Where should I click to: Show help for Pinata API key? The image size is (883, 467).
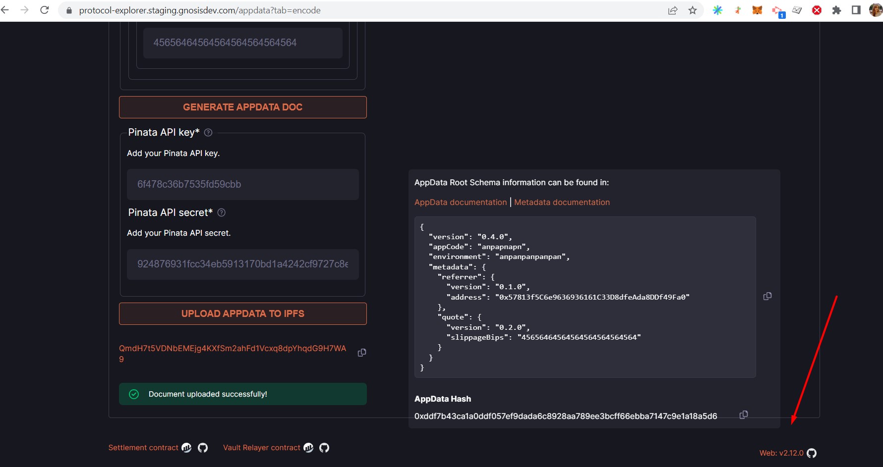[x=208, y=132]
